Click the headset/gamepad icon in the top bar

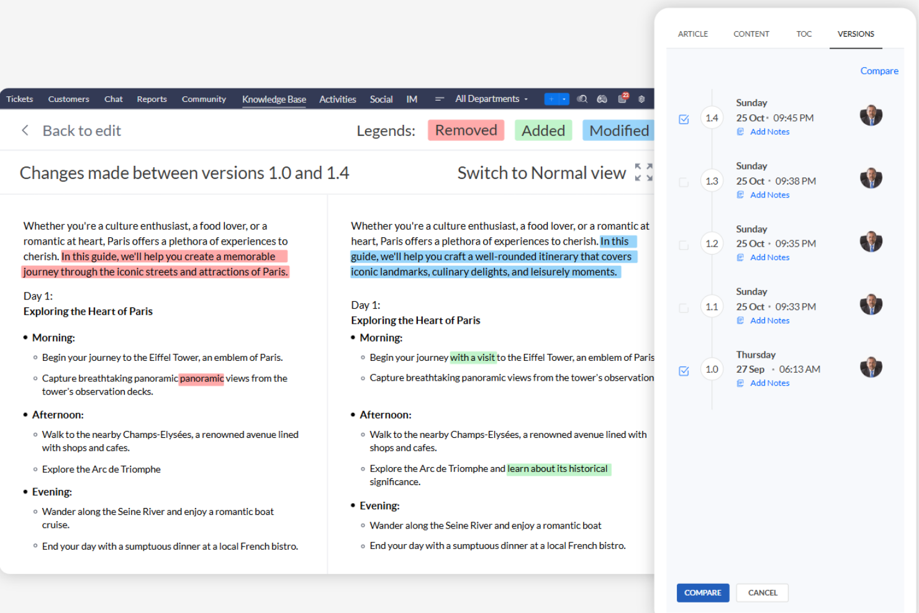[x=602, y=99]
